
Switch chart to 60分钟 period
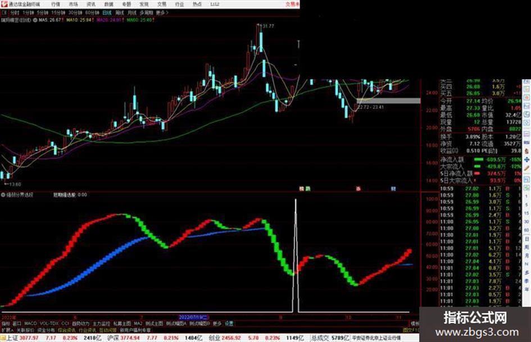point(92,12)
